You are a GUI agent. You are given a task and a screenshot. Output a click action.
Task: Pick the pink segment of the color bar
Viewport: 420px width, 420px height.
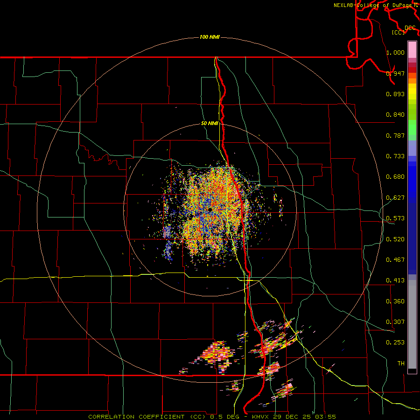[412, 49]
